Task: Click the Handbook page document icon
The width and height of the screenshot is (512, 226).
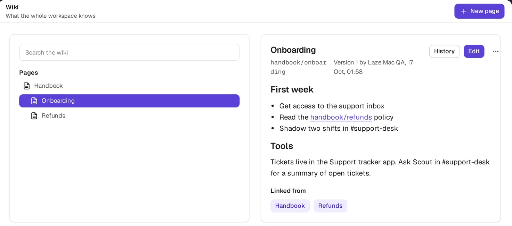Action: click(x=26, y=86)
